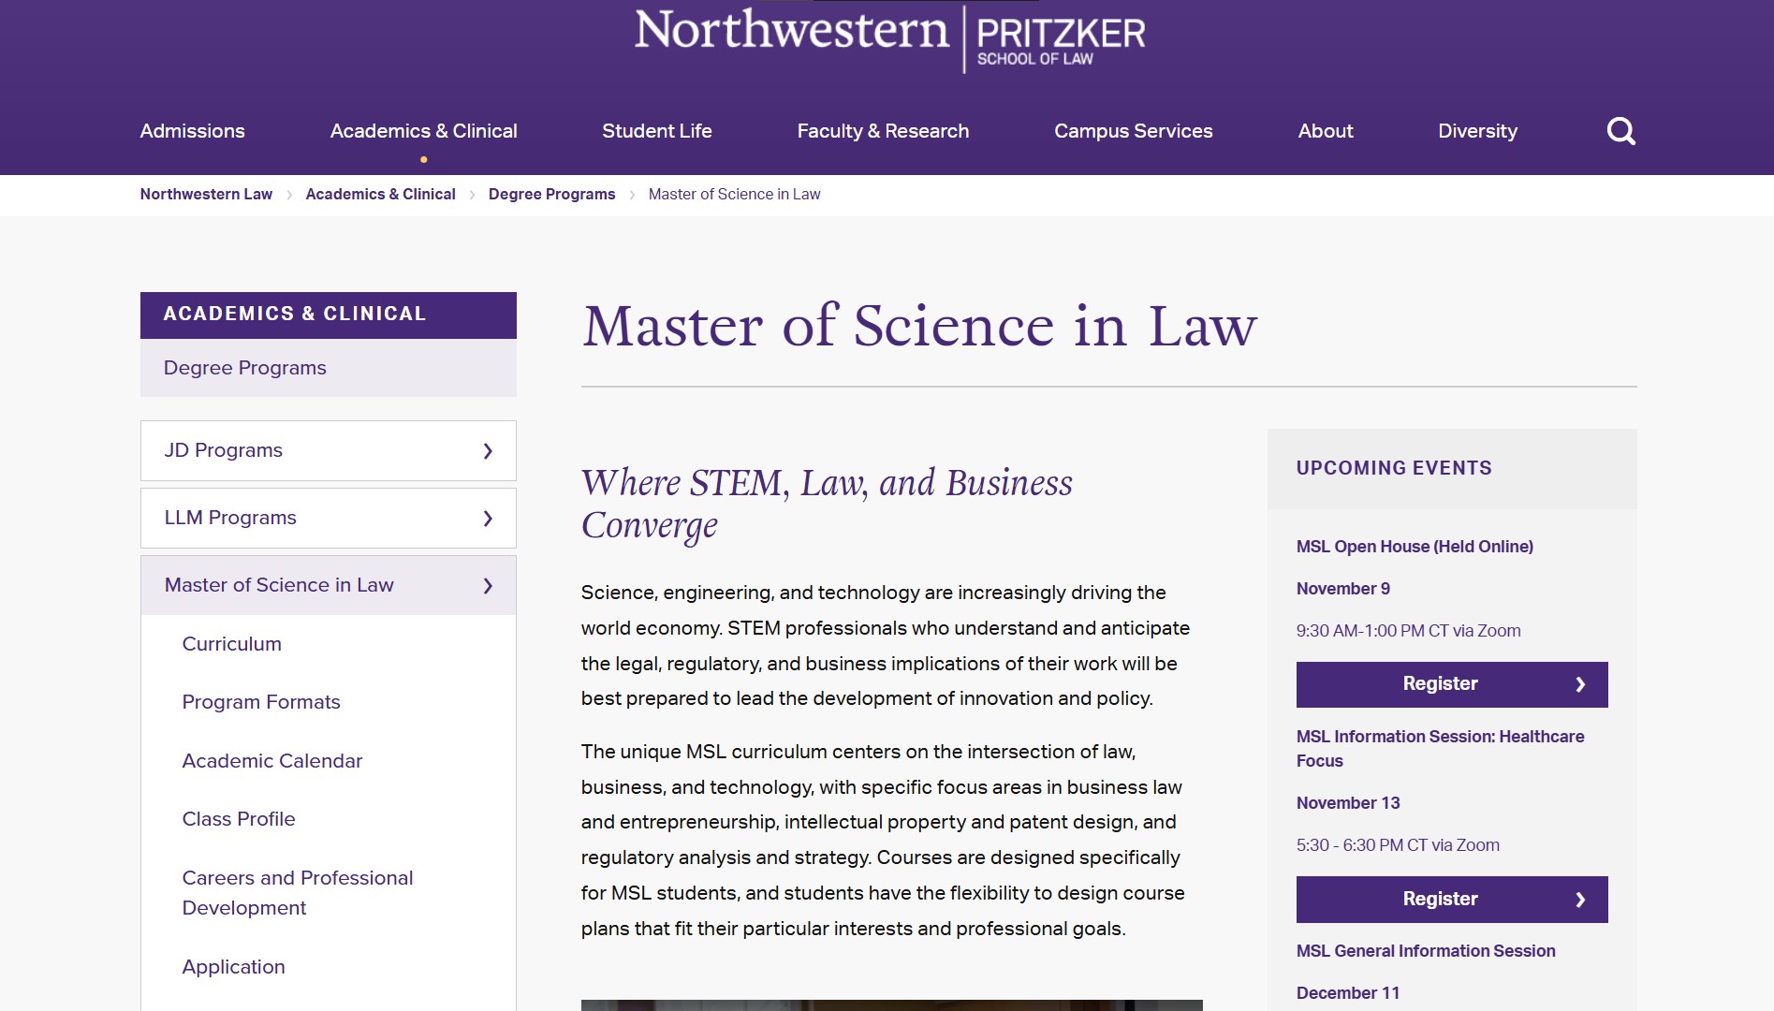Open the Academics & Clinical menu
This screenshot has width=1774, height=1011.
(424, 131)
